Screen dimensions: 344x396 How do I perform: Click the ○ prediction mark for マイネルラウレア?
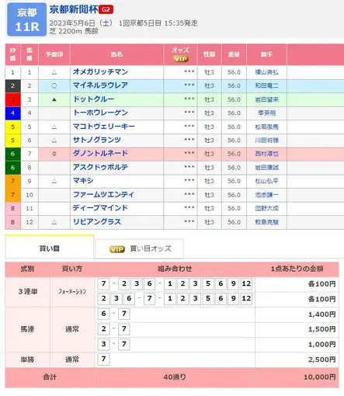point(54,85)
